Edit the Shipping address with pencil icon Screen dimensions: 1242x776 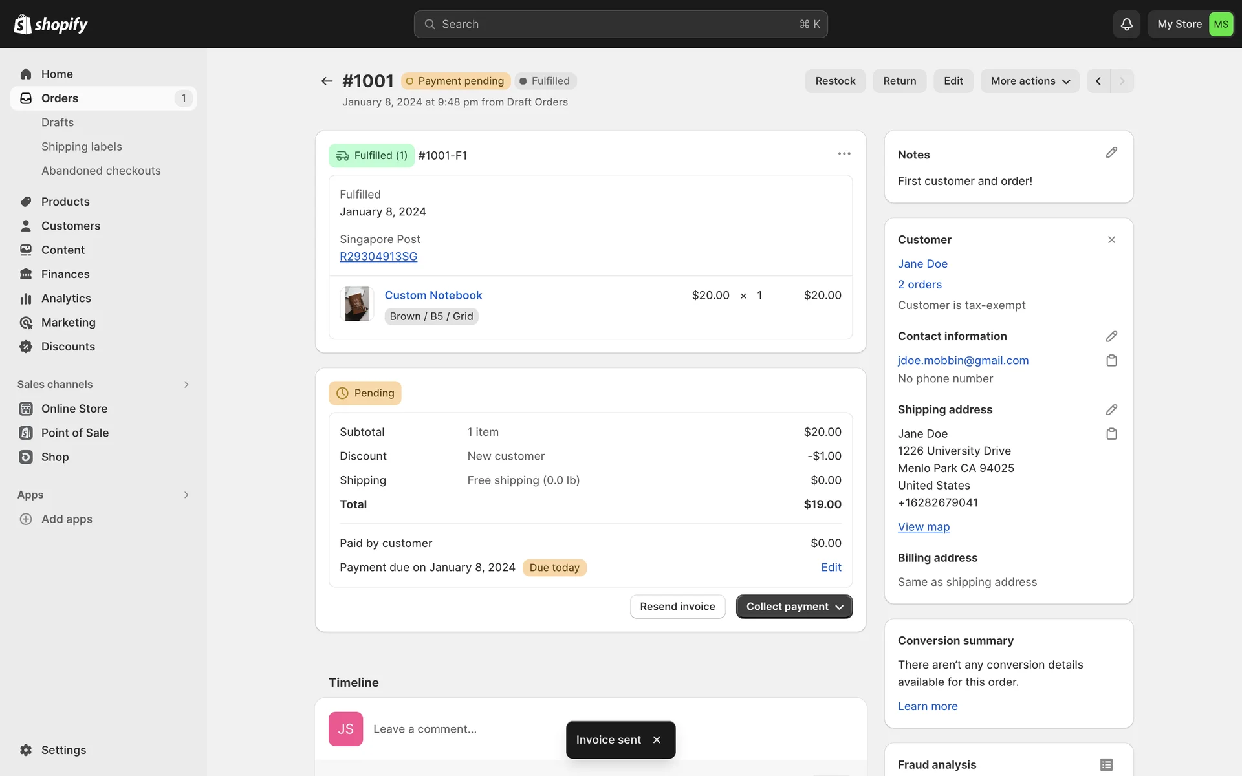pyautogui.click(x=1111, y=409)
